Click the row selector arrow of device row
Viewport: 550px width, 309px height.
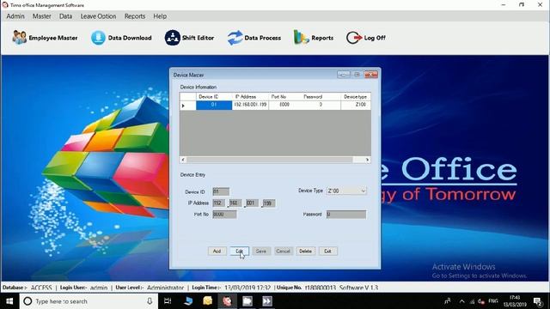[187, 106]
